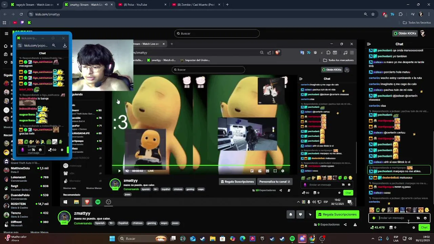Open the YouTube bookmark in bookmarks bar
Screen dimensions: 434x244
click(x=15, y=23)
